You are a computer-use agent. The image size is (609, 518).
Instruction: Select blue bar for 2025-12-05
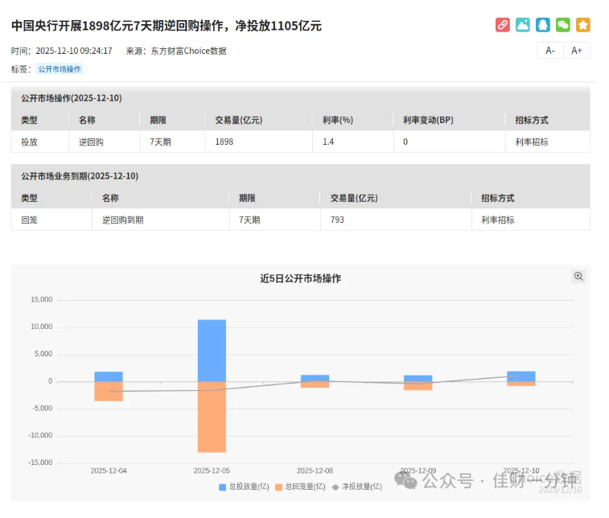tap(212, 351)
